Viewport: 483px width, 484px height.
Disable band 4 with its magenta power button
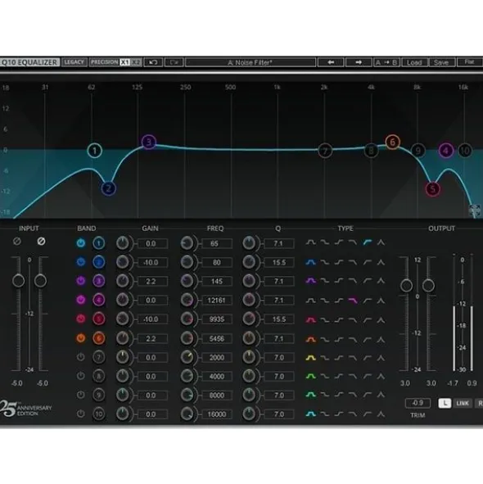pos(81,300)
